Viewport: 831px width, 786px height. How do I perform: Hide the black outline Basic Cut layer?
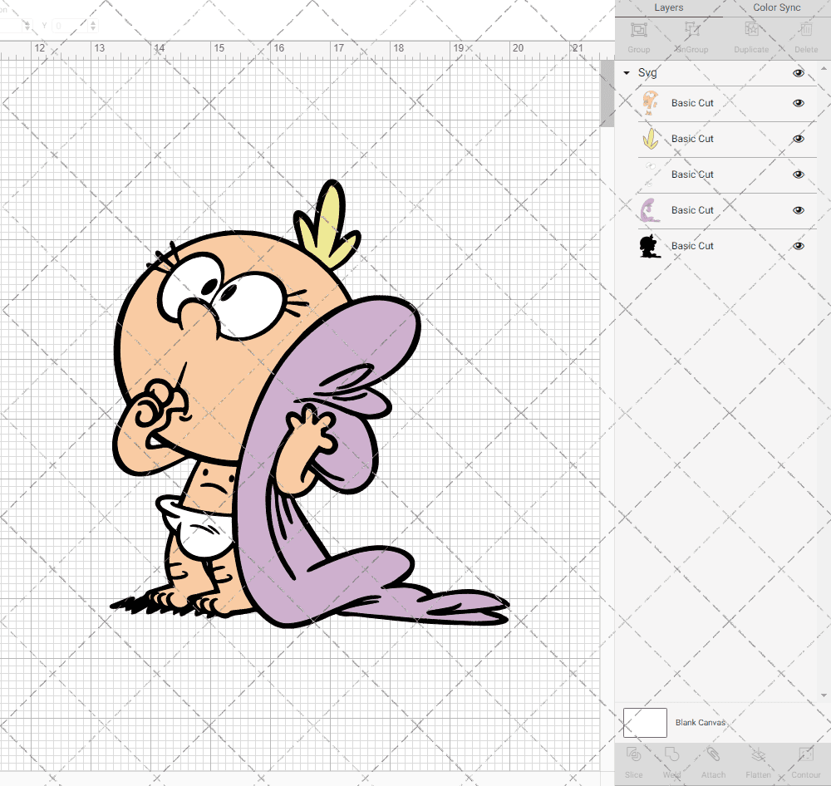coord(798,246)
